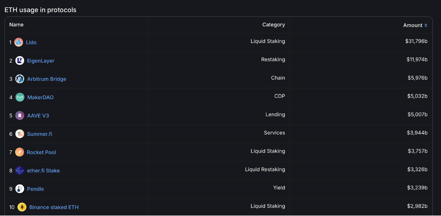
Task: Click the Pendle logo icon
Action: point(19,189)
